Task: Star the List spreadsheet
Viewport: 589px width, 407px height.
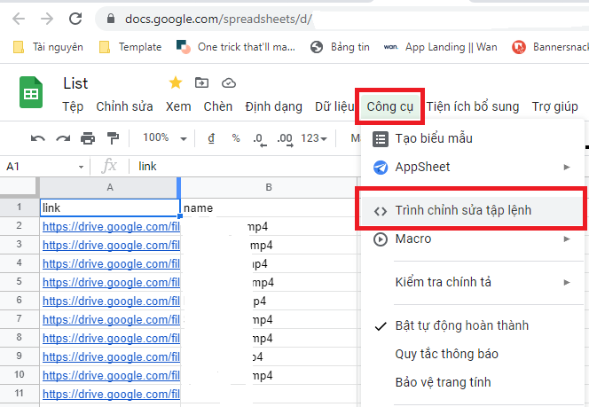Action: point(176,82)
